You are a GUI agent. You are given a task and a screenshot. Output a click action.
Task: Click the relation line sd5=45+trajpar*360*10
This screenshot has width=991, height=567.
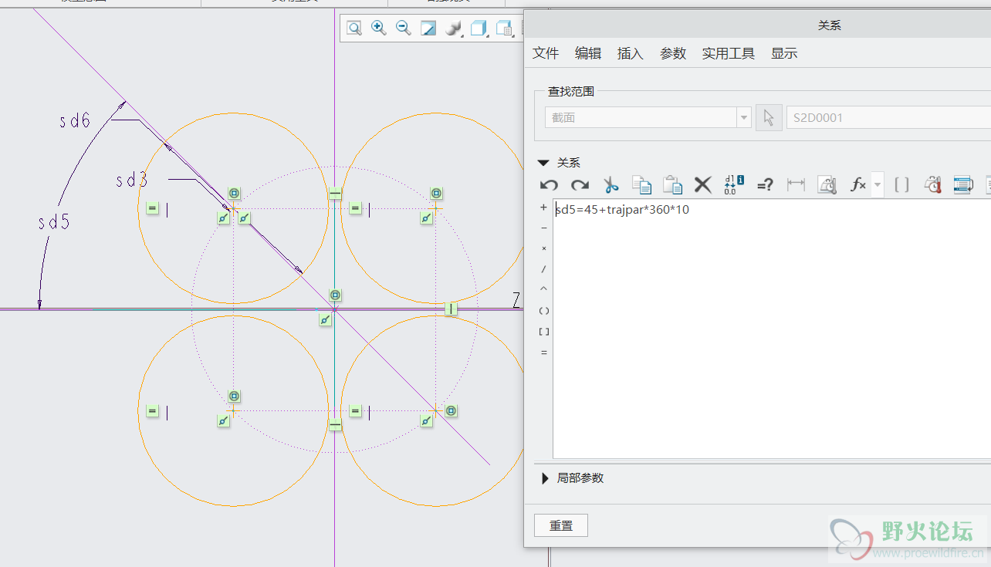pyautogui.click(x=623, y=210)
